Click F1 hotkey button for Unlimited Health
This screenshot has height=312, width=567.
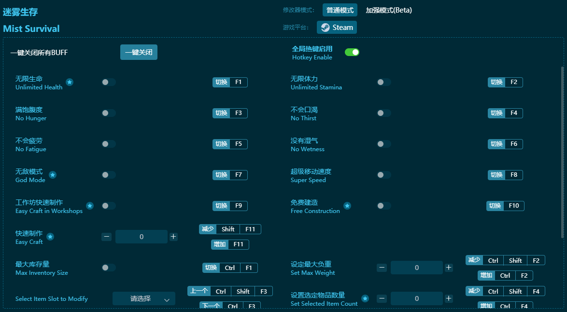(230, 82)
